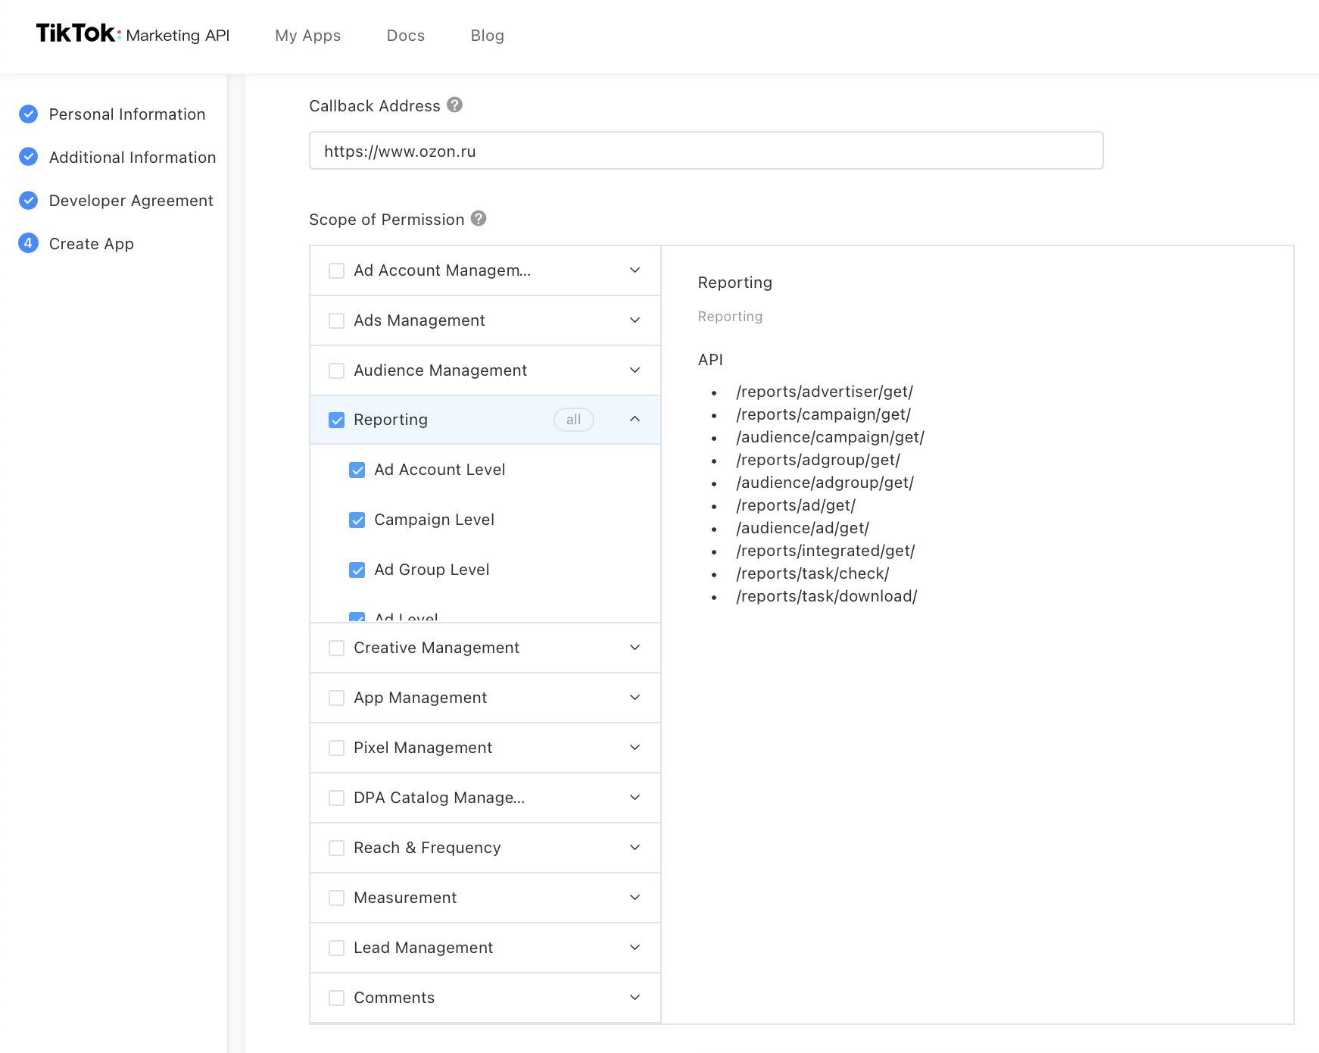Click the Callback Address input field

(706, 151)
